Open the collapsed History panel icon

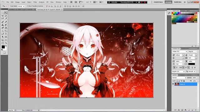[x=169, y=13]
